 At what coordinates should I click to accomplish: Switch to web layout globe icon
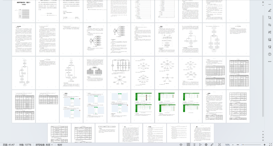[206, 145]
